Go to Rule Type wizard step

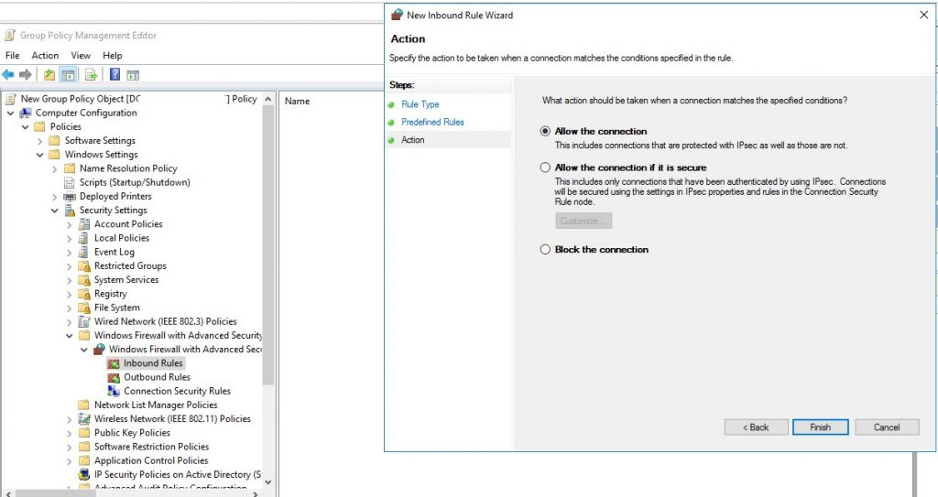420,104
